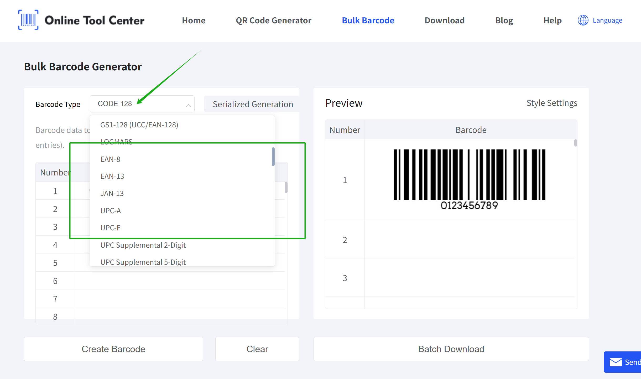Click the blue Send envelope icon

click(x=616, y=362)
